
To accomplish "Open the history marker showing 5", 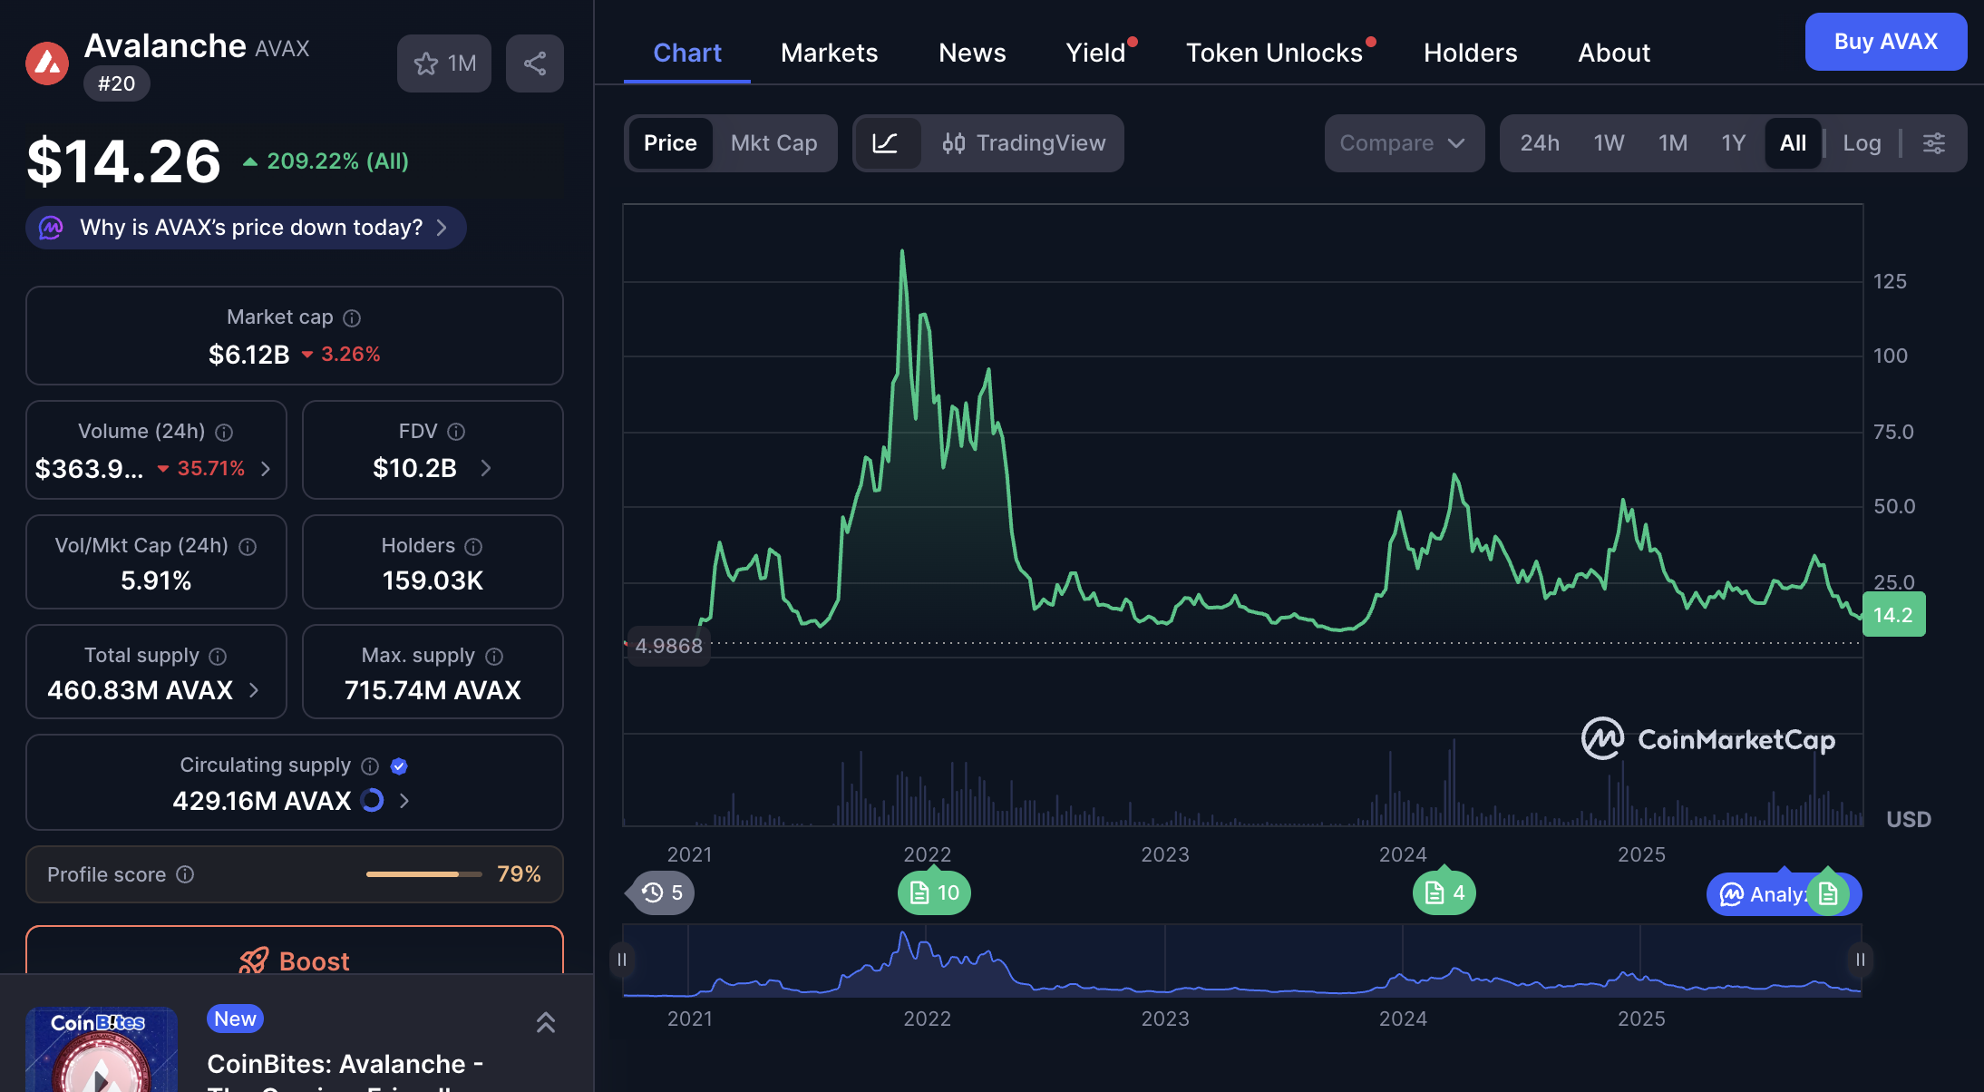I will (x=662, y=893).
